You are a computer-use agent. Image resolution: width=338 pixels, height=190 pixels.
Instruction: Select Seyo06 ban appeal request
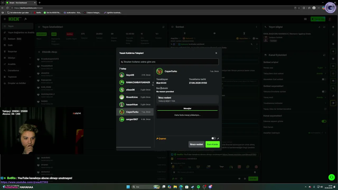click(x=135, y=75)
